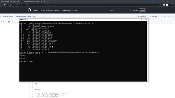Switch to the InfoSec Handlers Diary Blog tab
The height and width of the screenshot is (98, 175).
point(9,2)
